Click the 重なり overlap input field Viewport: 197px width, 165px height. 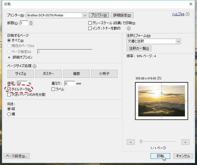(70, 83)
